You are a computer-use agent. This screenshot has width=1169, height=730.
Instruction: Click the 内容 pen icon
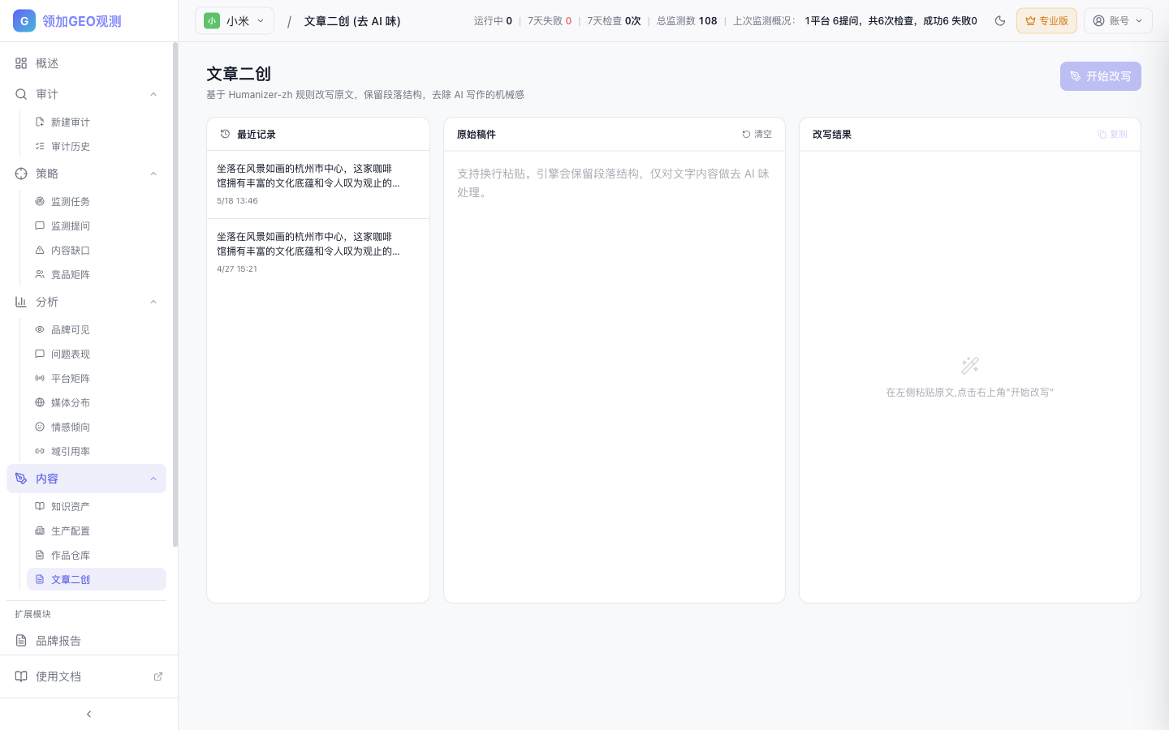[21, 479]
